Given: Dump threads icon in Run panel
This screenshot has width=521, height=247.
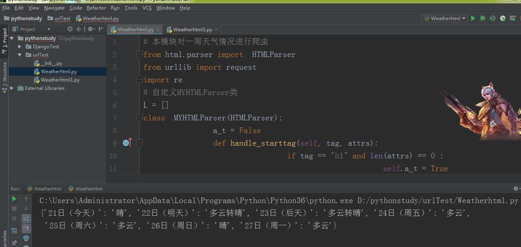Looking at the screenshot, I should click(x=14, y=230).
